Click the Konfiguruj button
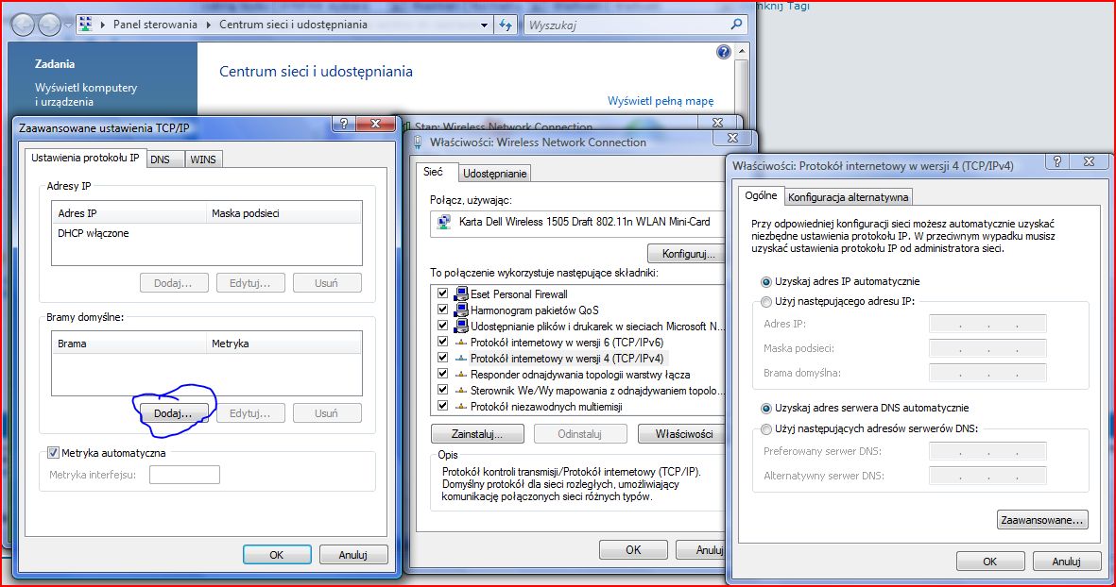This screenshot has width=1116, height=587. 688,254
